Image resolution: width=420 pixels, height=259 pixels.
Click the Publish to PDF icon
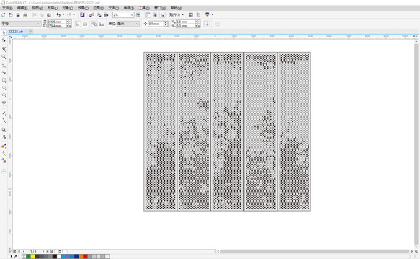pos(106,14)
